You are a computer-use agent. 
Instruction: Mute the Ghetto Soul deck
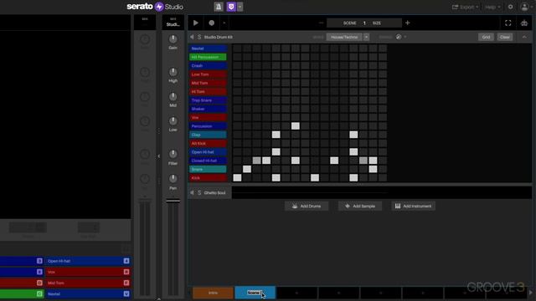point(192,192)
